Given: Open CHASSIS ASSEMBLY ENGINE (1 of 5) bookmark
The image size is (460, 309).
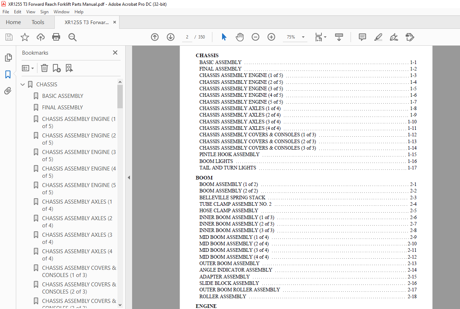Looking at the screenshot, I should pos(79,123).
